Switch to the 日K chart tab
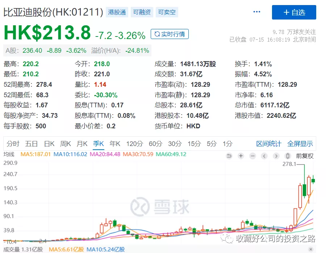Viewport: 326px width, 253px height. click(x=49, y=144)
